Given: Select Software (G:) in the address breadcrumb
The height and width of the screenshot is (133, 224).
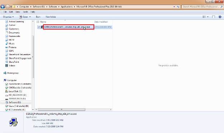Looking at the screenshot, I should pyautogui.click(x=39, y=7).
